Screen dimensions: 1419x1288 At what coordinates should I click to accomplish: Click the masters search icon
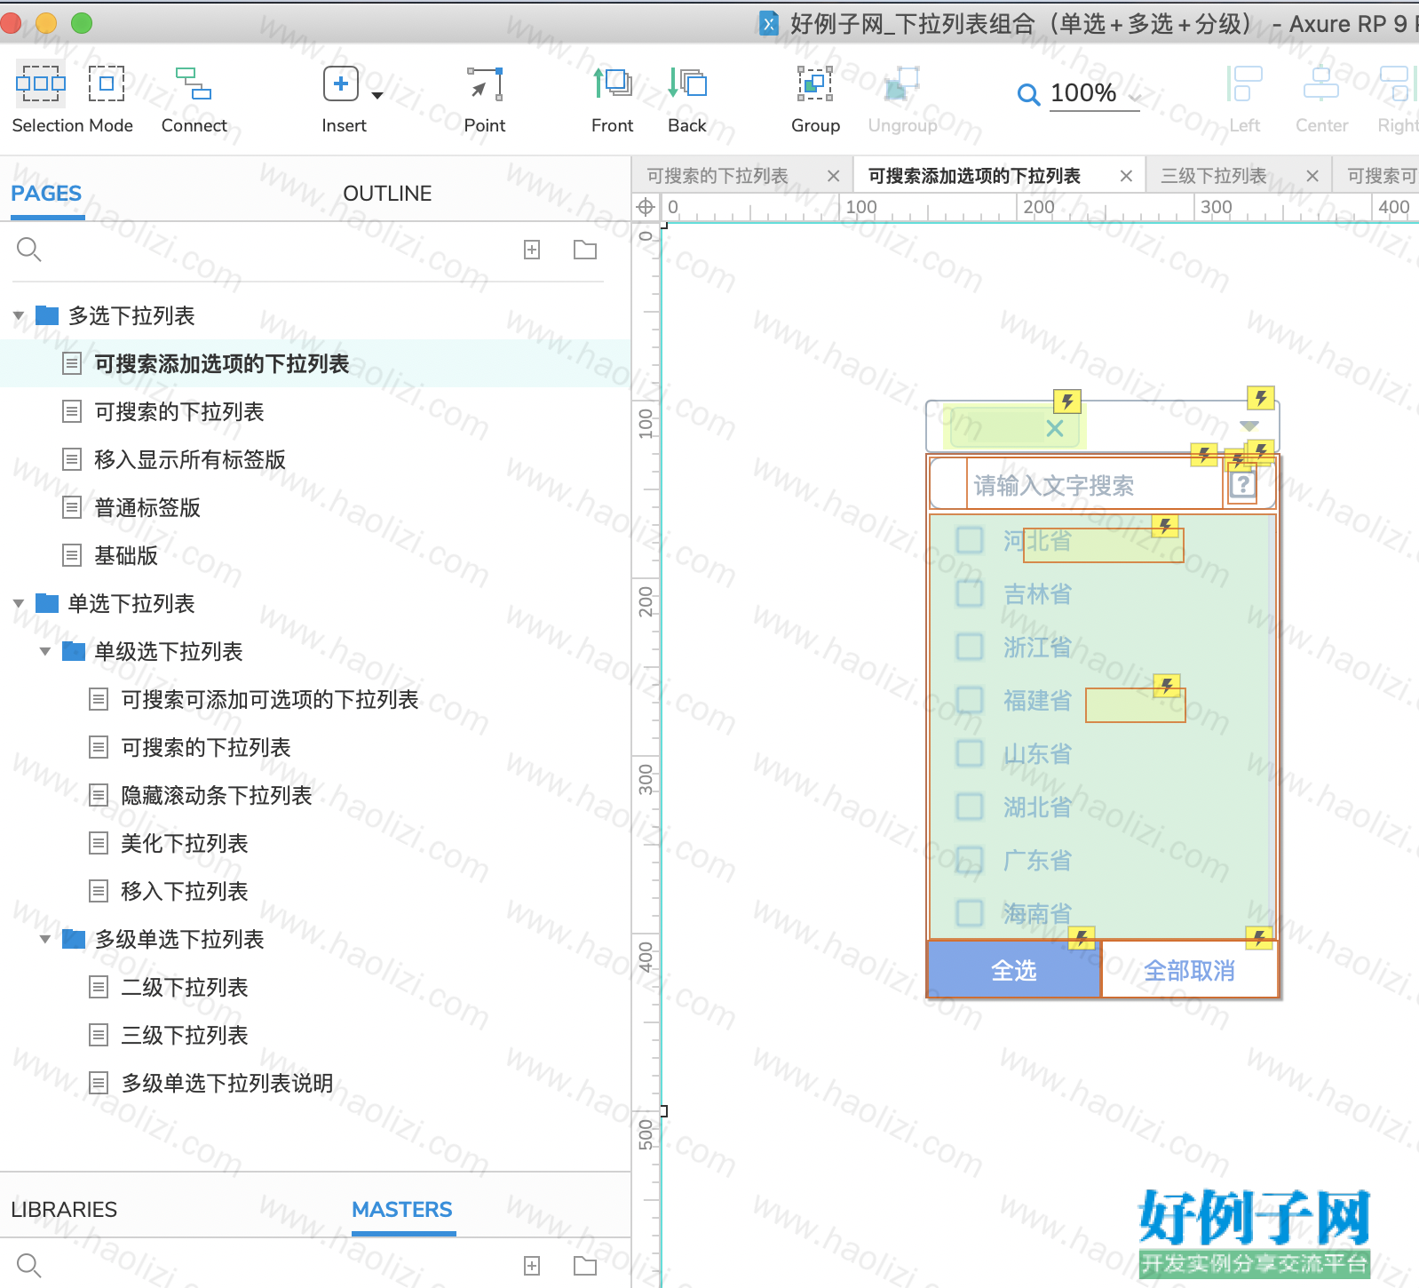click(x=29, y=1266)
